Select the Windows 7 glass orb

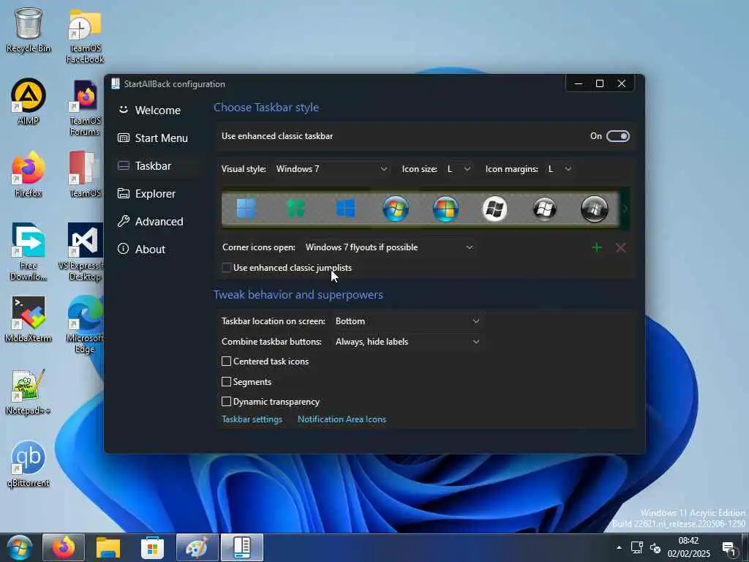pyautogui.click(x=396, y=209)
